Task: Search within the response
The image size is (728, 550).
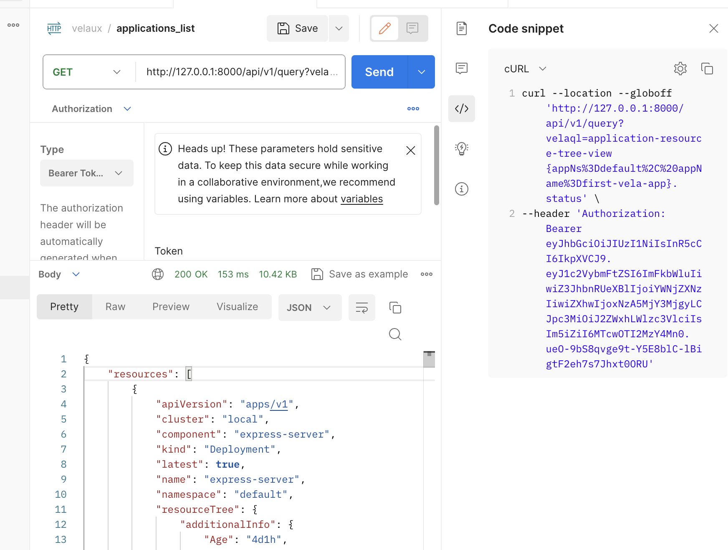Action: 395,334
